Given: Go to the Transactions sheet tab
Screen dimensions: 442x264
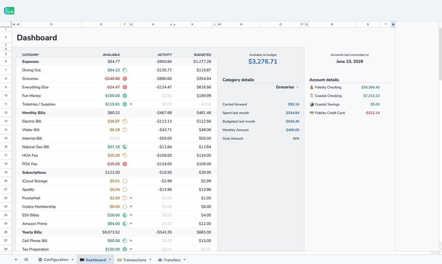Looking at the screenshot, I should [134, 260].
